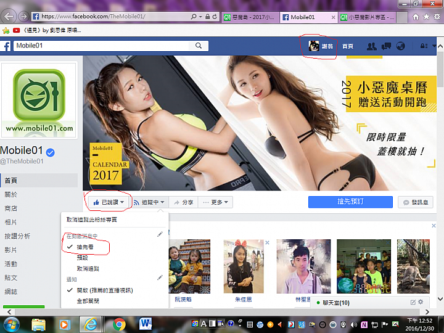Click the 分享 button

184,202
